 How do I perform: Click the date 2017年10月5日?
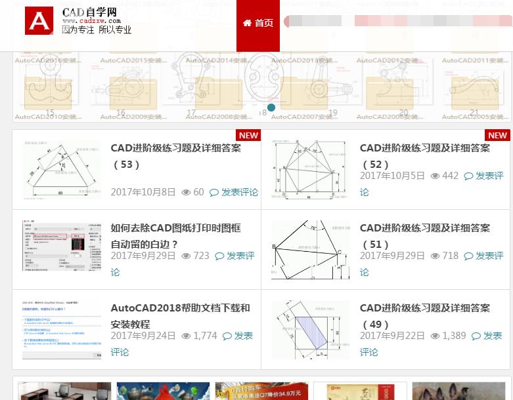click(x=392, y=176)
